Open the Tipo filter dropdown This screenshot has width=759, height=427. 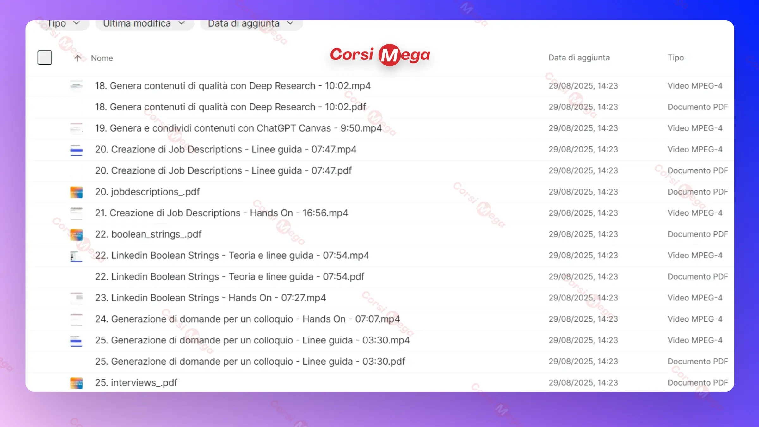[x=63, y=24]
